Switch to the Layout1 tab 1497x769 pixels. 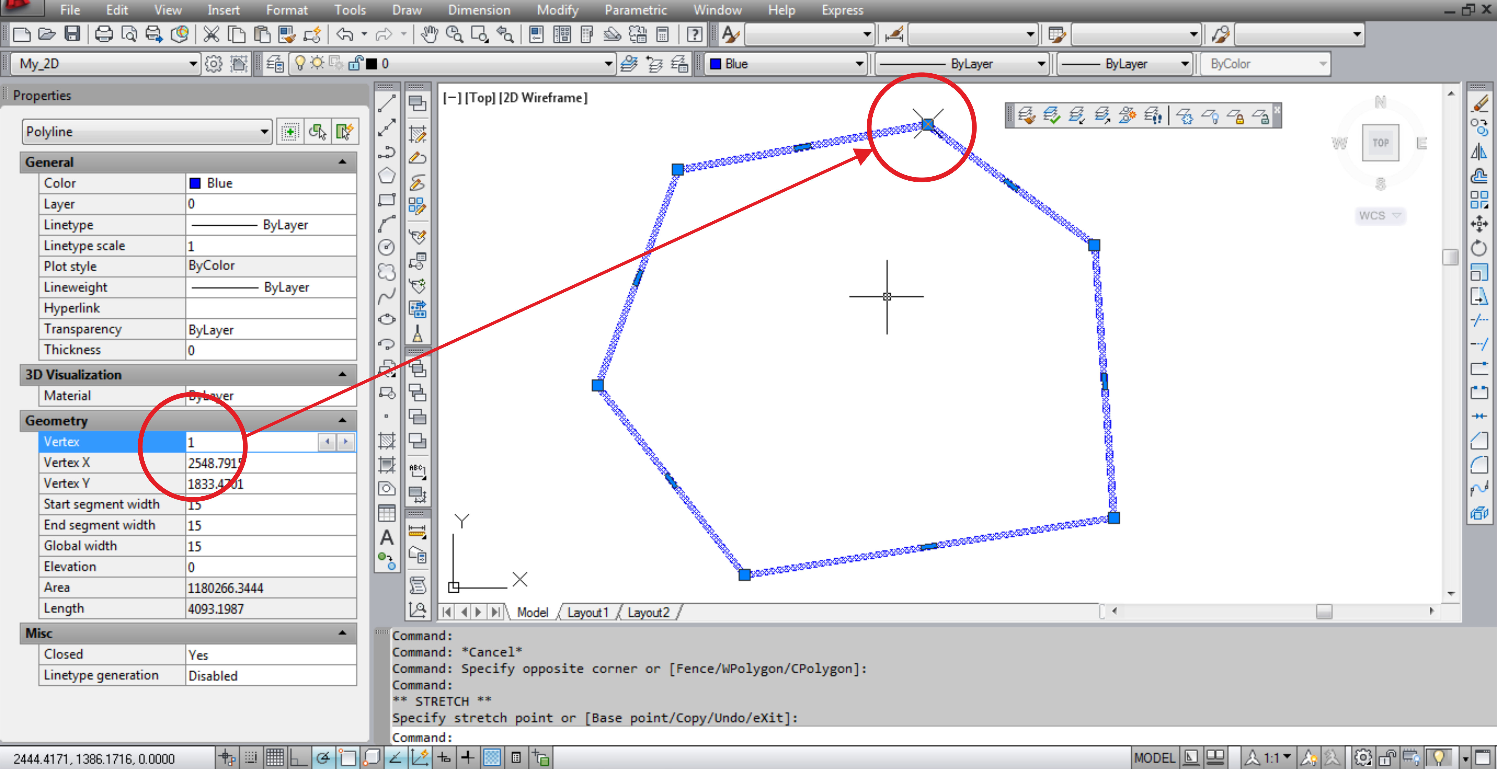[588, 612]
